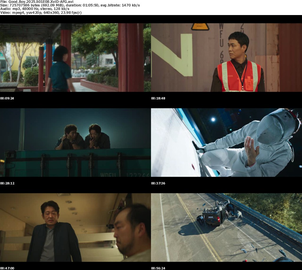Click the timestamp label 00:56:24
This screenshot has height=270, width=302.
click(x=158, y=268)
